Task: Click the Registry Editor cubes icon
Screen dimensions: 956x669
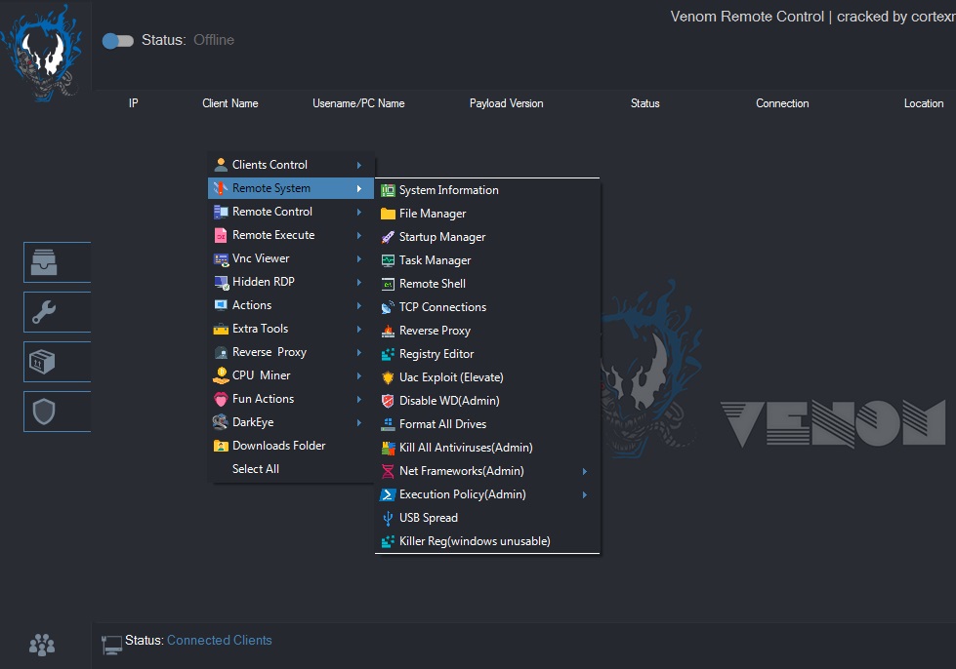Action: (388, 354)
